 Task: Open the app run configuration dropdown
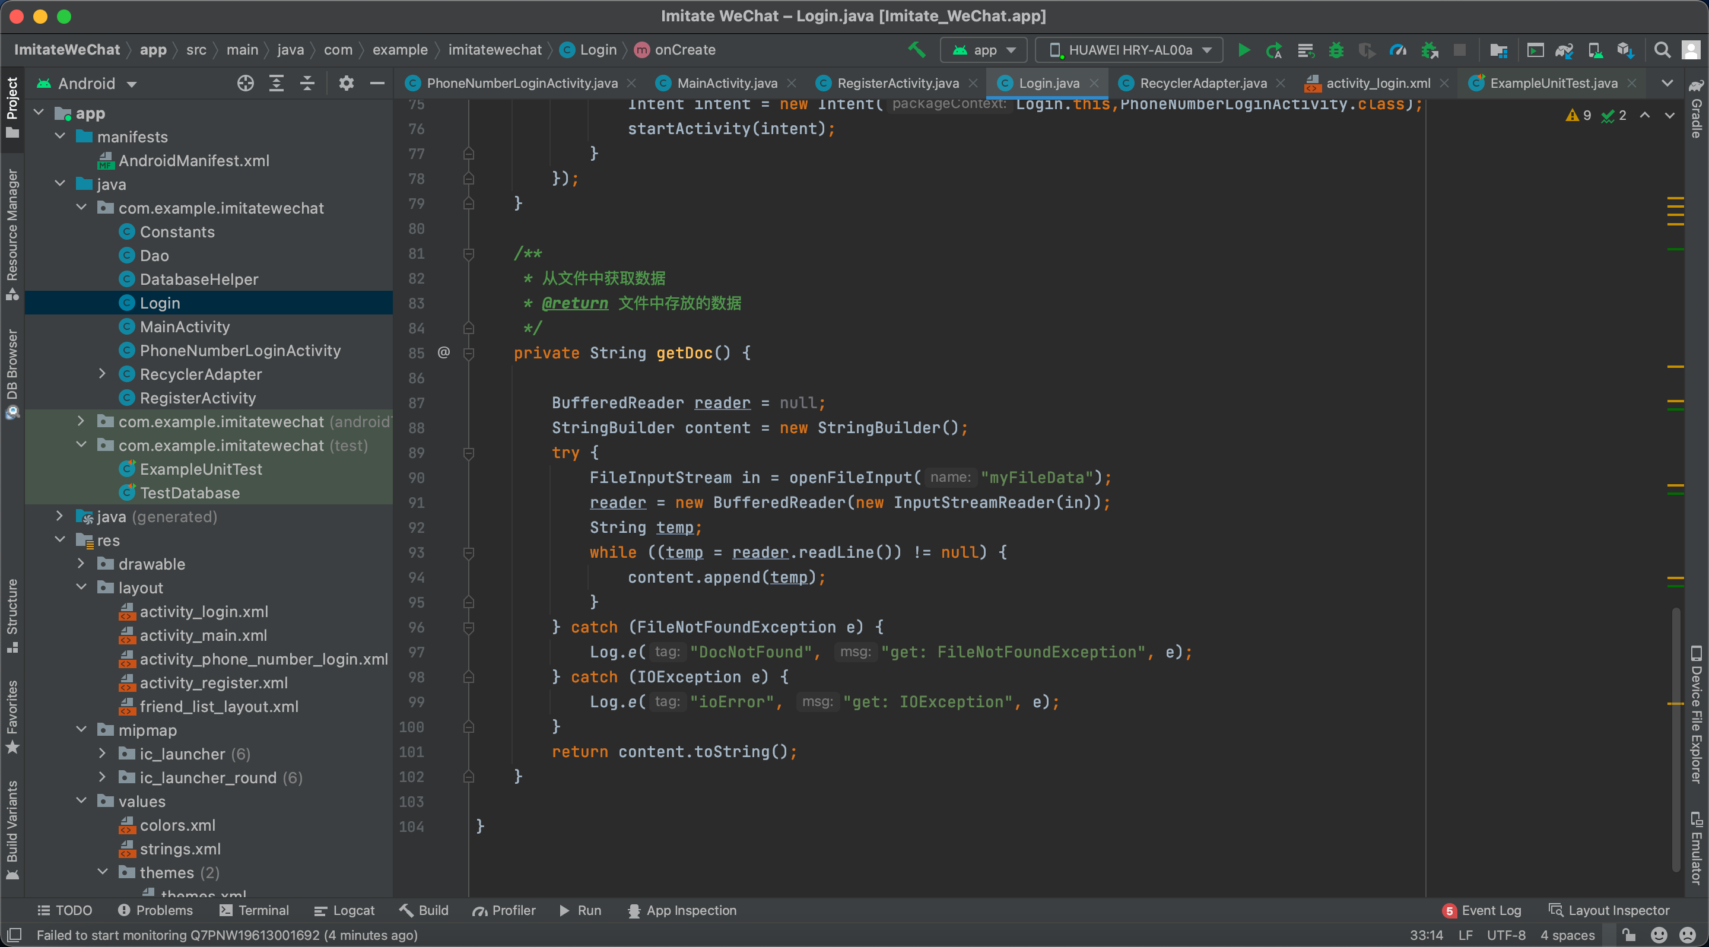pyautogui.click(x=984, y=50)
